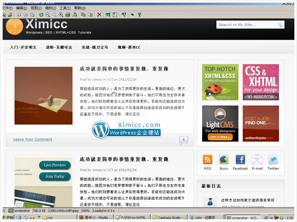Click the 100% zoom status entry
The height and width of the screenshot is (222, 297).
tap(86, 211)
